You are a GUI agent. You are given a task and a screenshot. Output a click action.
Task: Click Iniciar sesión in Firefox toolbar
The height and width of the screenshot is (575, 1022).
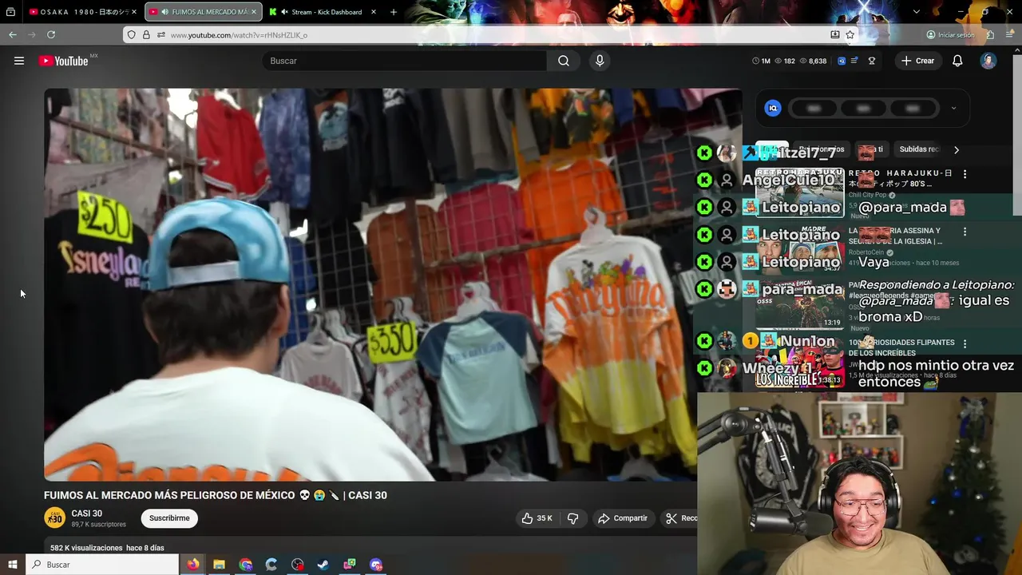(950, 35)
